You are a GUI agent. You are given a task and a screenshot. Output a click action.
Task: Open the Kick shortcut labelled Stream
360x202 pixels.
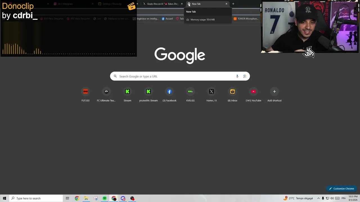127,95
